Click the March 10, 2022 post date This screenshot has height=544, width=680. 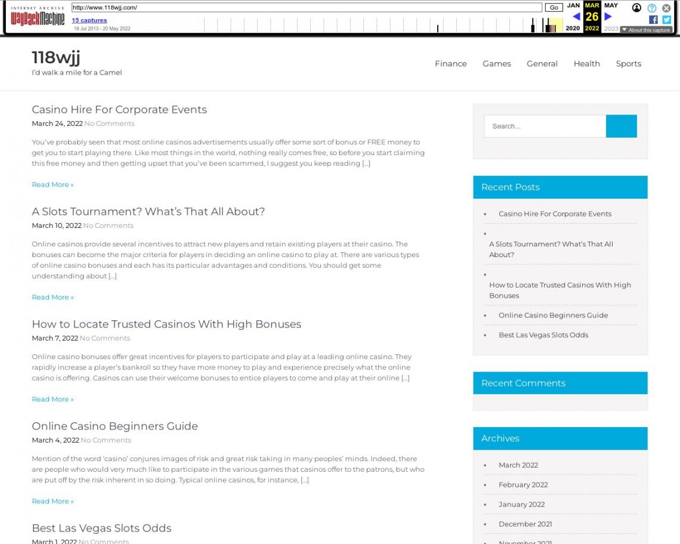tap(57, 225)
